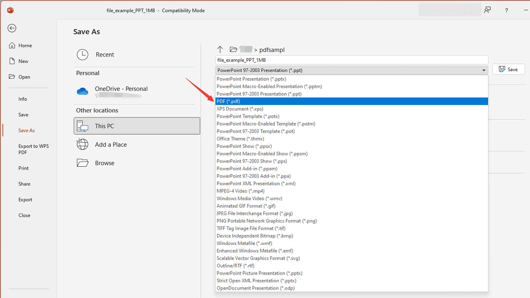Open the Print page
530x298 pixels.
coord(23,168)
